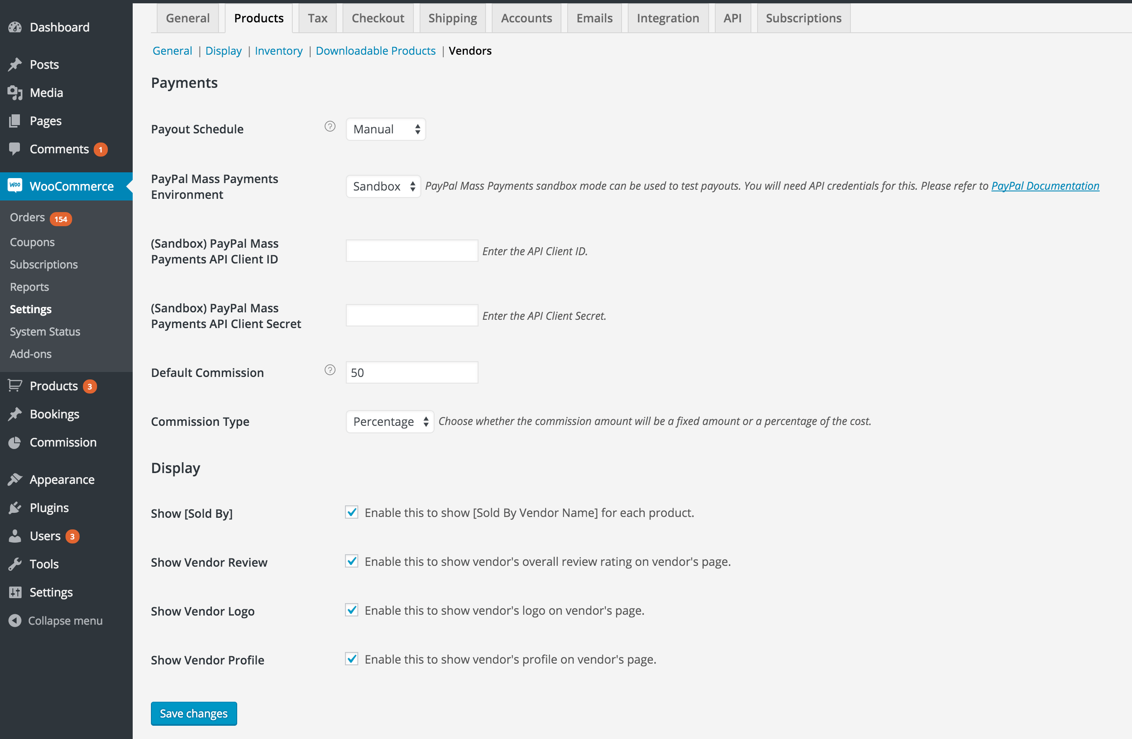Click inside the API Client ID field
The image size is (1132, 739).
[x=411, y=251]
